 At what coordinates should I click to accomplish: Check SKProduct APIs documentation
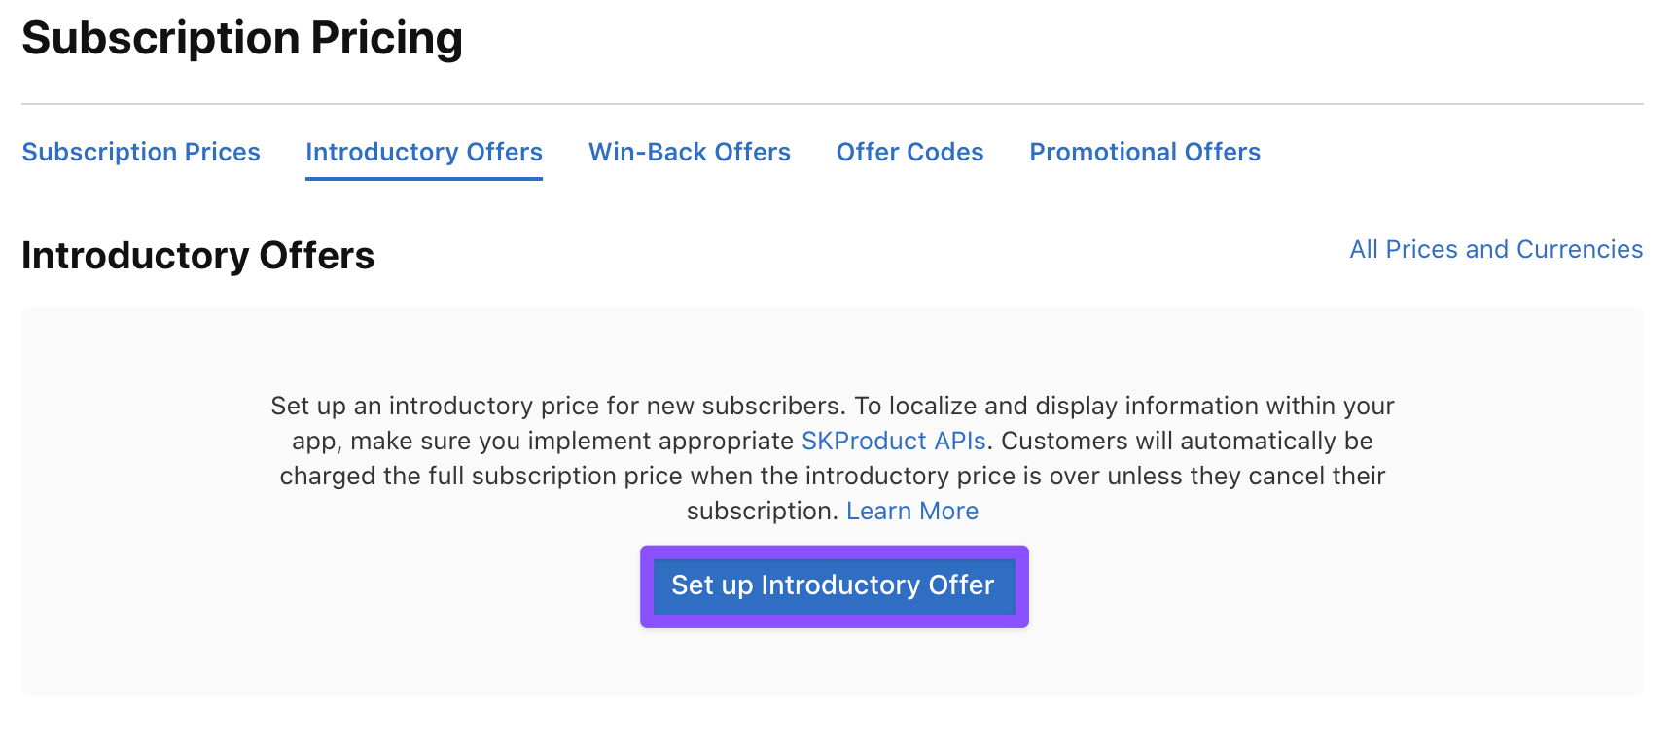(x=892, y=441)
